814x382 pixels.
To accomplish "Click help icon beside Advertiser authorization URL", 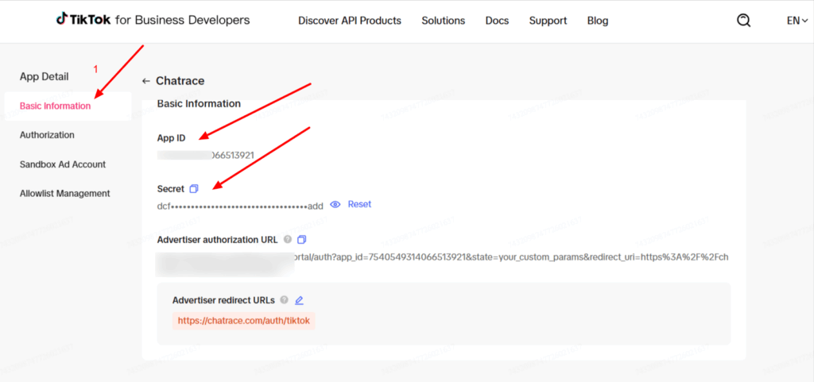I will [x=287, y=239].
